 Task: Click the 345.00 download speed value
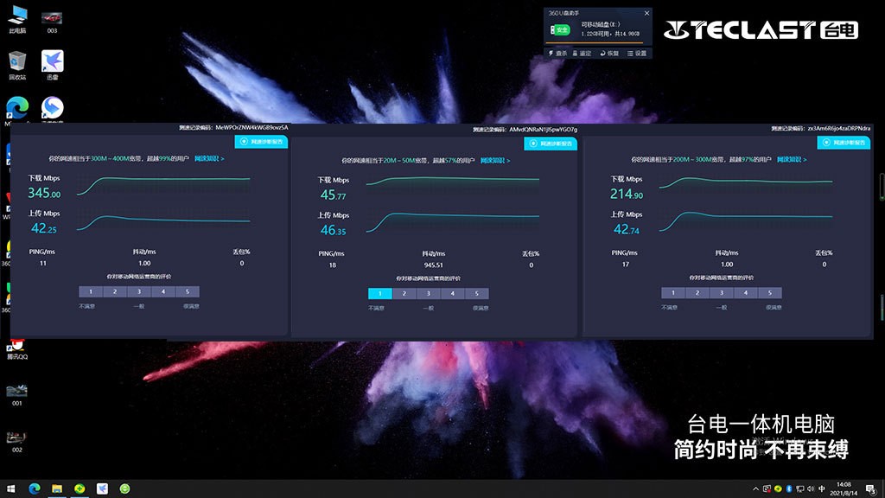click(x=44, y=193)
